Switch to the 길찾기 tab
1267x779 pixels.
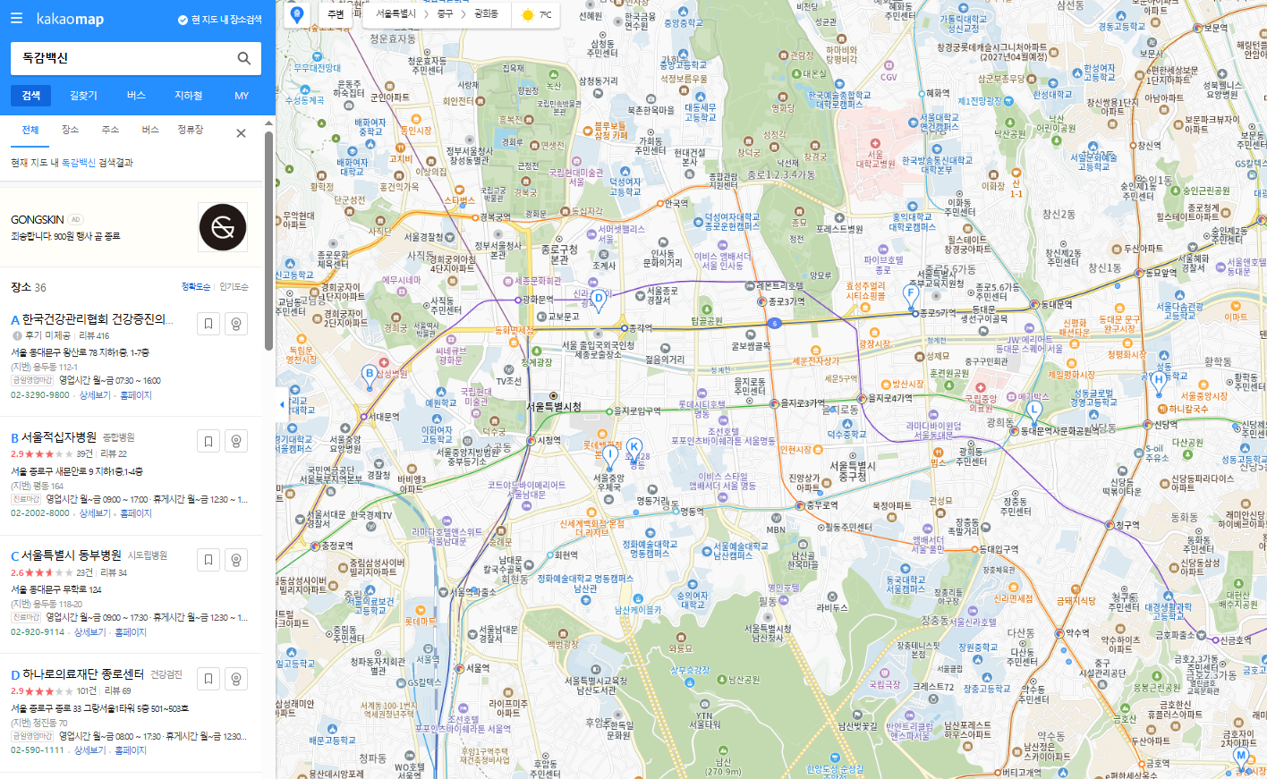click(83, 96)
